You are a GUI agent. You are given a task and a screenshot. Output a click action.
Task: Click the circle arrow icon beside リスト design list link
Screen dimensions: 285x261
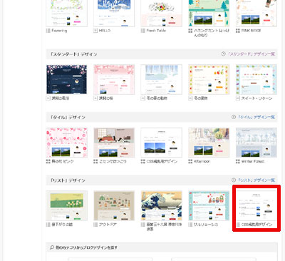(234, 180)
